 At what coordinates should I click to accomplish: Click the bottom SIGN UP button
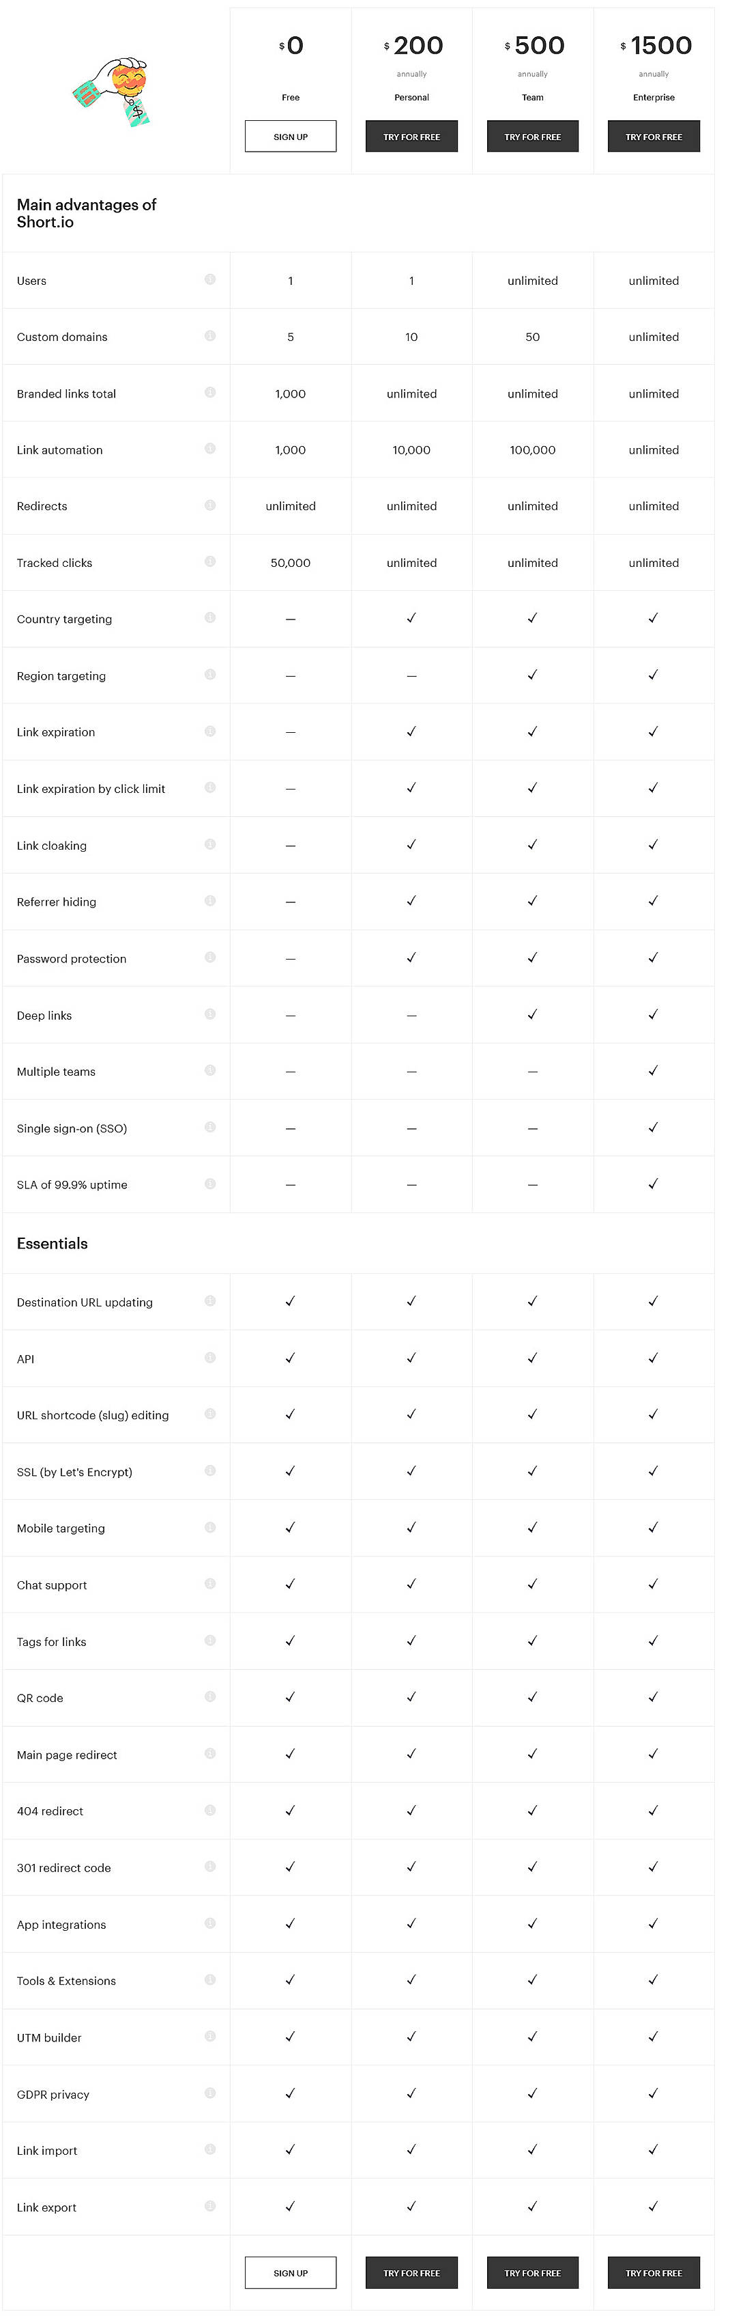[290, 2273]
